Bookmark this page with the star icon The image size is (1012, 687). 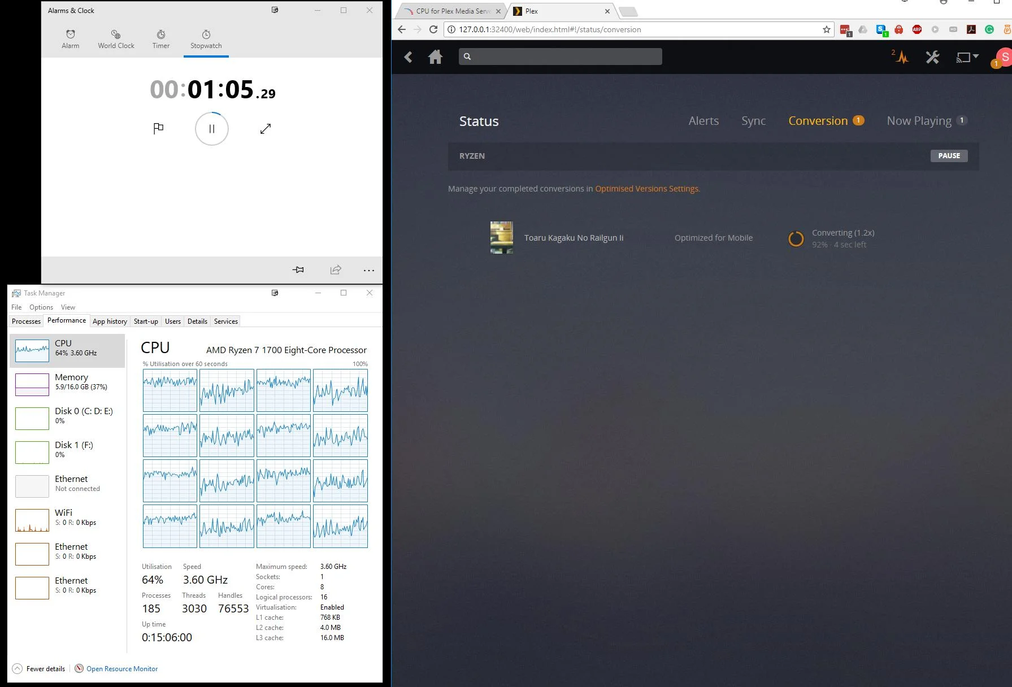click(x=827, y=29)
